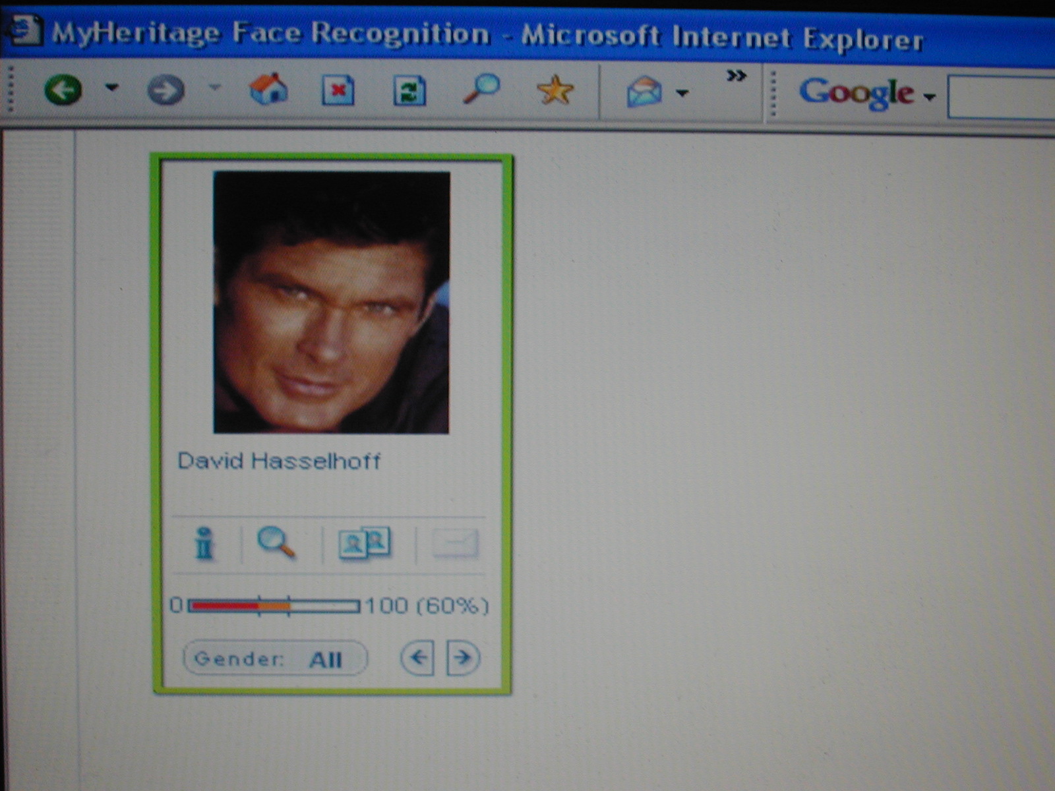Image resolution: width=1055 pixels, height=791 pixels.
Task: Open the Back button history dropdown
Action: [112, 88]
